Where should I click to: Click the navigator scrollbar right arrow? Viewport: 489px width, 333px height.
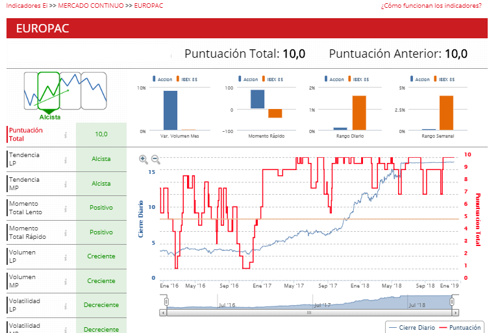tap(456, 312)
